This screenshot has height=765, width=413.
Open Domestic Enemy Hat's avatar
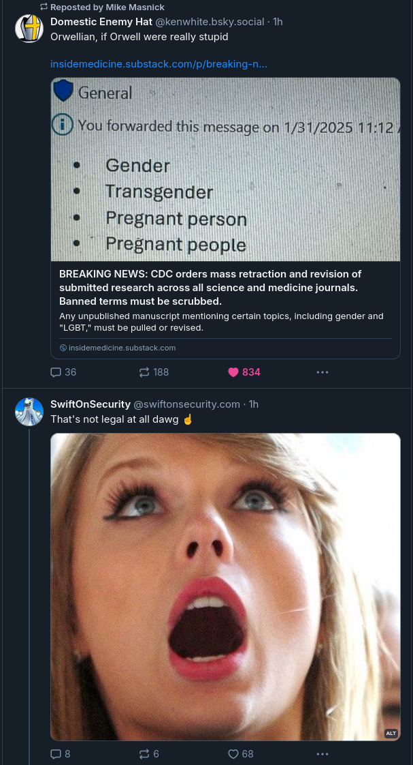tap(29, 29)
